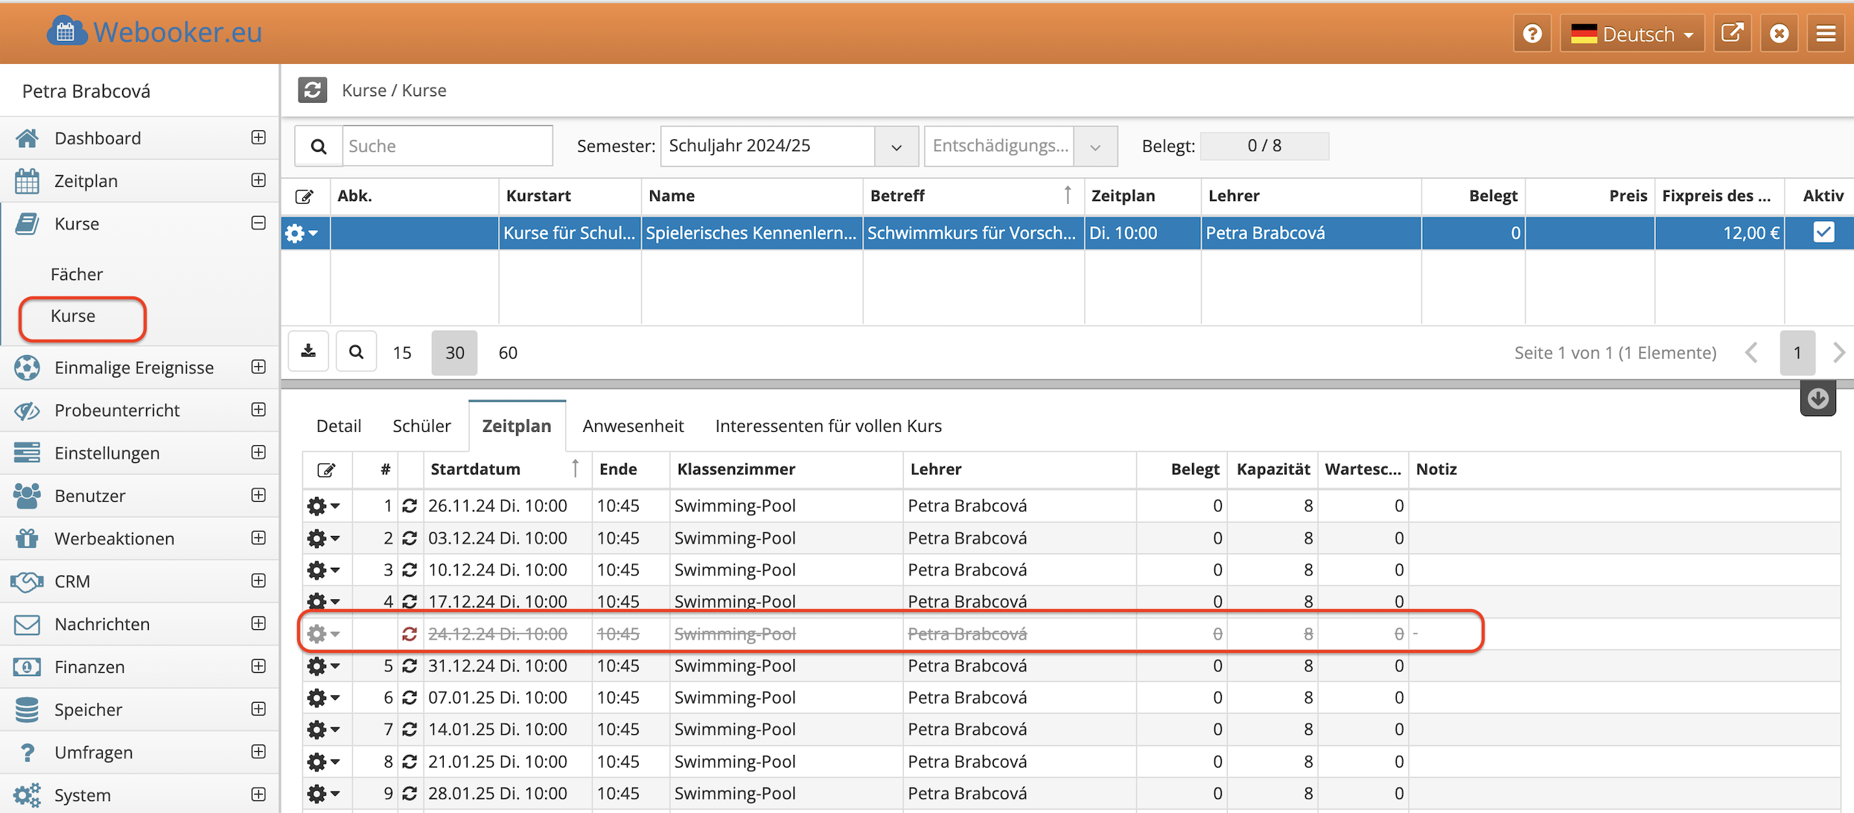The width and height of the screenshot is (1854, 813).
Task: Open the Deutsch language dropdown
Action: point(1632,34)
